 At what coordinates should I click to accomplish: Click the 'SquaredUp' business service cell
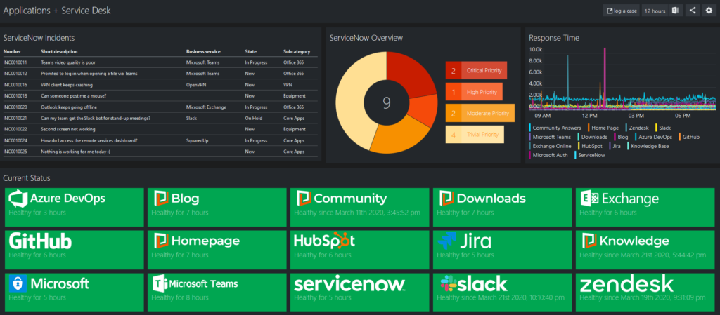[x=198, y=140]
